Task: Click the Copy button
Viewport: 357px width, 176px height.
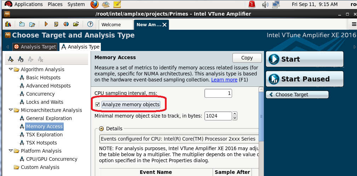Action: [x=247, y=58]
